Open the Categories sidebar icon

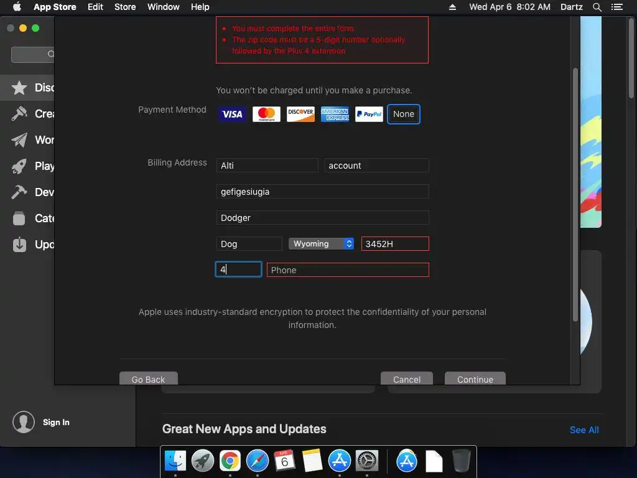(x=19, y=218)
